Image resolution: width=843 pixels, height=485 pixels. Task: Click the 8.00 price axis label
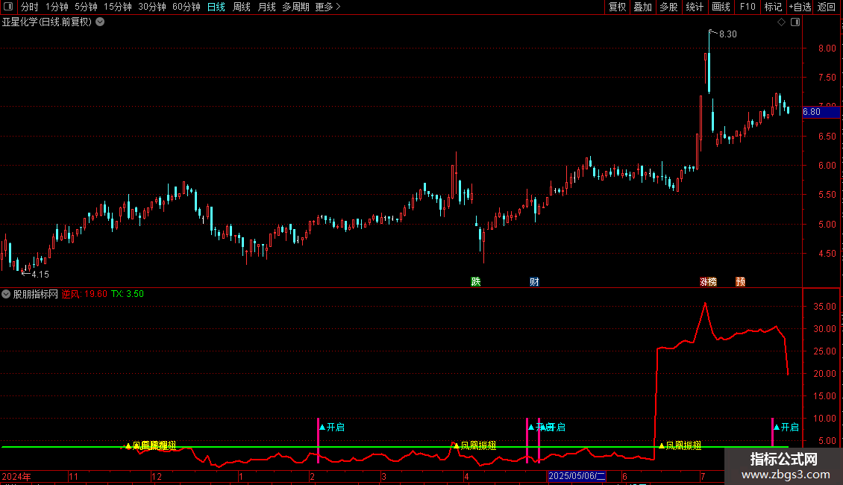click(x=827, y=48)
